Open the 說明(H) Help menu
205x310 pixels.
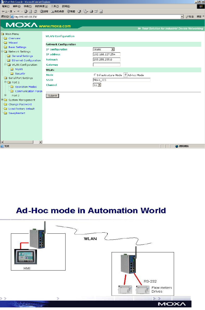[66, 6]
